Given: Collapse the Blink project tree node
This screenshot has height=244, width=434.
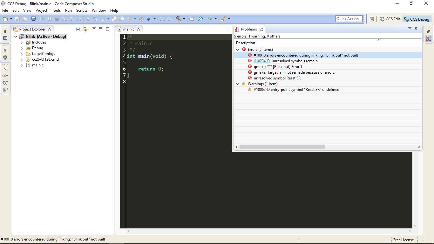Looking at the screenshot, I should tap(16, 37).
